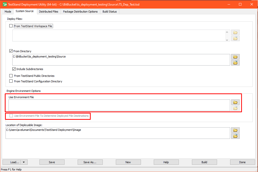
Task: Check From TestStand Configuration Directory
Action: [x=11, y=81]
